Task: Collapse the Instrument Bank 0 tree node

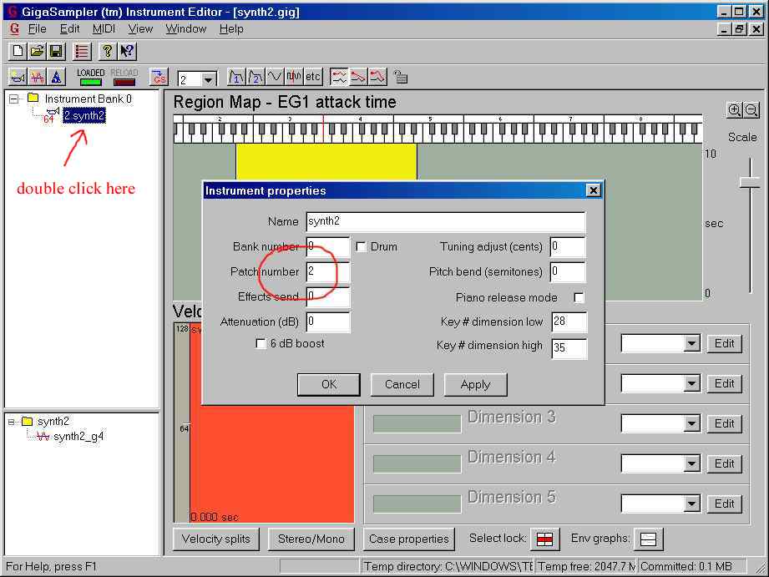Action: click(x=14, y=99)
